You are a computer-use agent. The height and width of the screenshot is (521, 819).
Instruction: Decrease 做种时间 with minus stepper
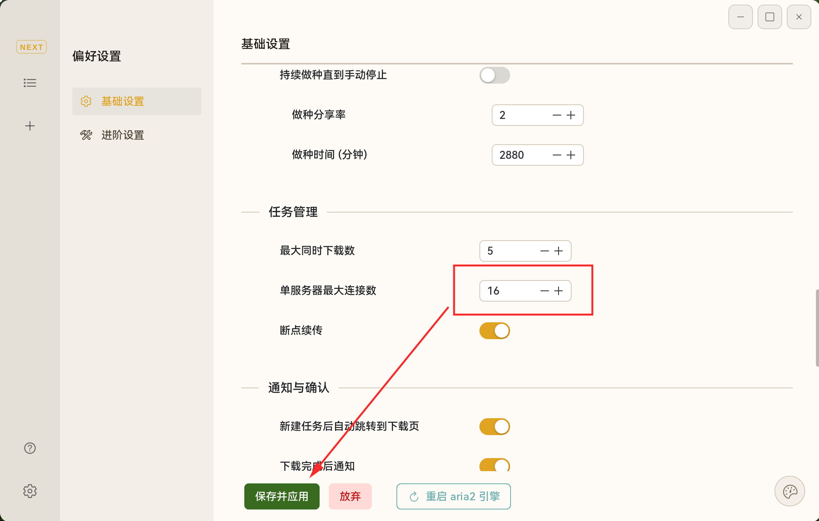556,155
